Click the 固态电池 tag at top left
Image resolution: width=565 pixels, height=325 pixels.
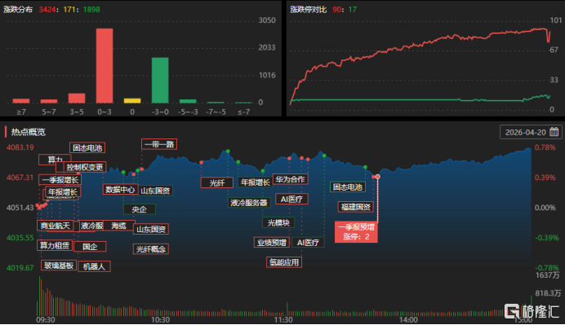pyautogui.click(x=87, y=147)
